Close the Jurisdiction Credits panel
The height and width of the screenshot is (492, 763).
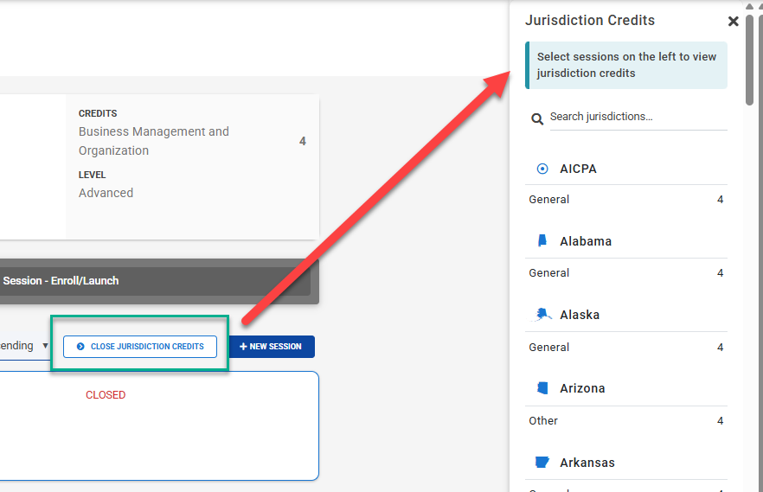tap(733, 22)
